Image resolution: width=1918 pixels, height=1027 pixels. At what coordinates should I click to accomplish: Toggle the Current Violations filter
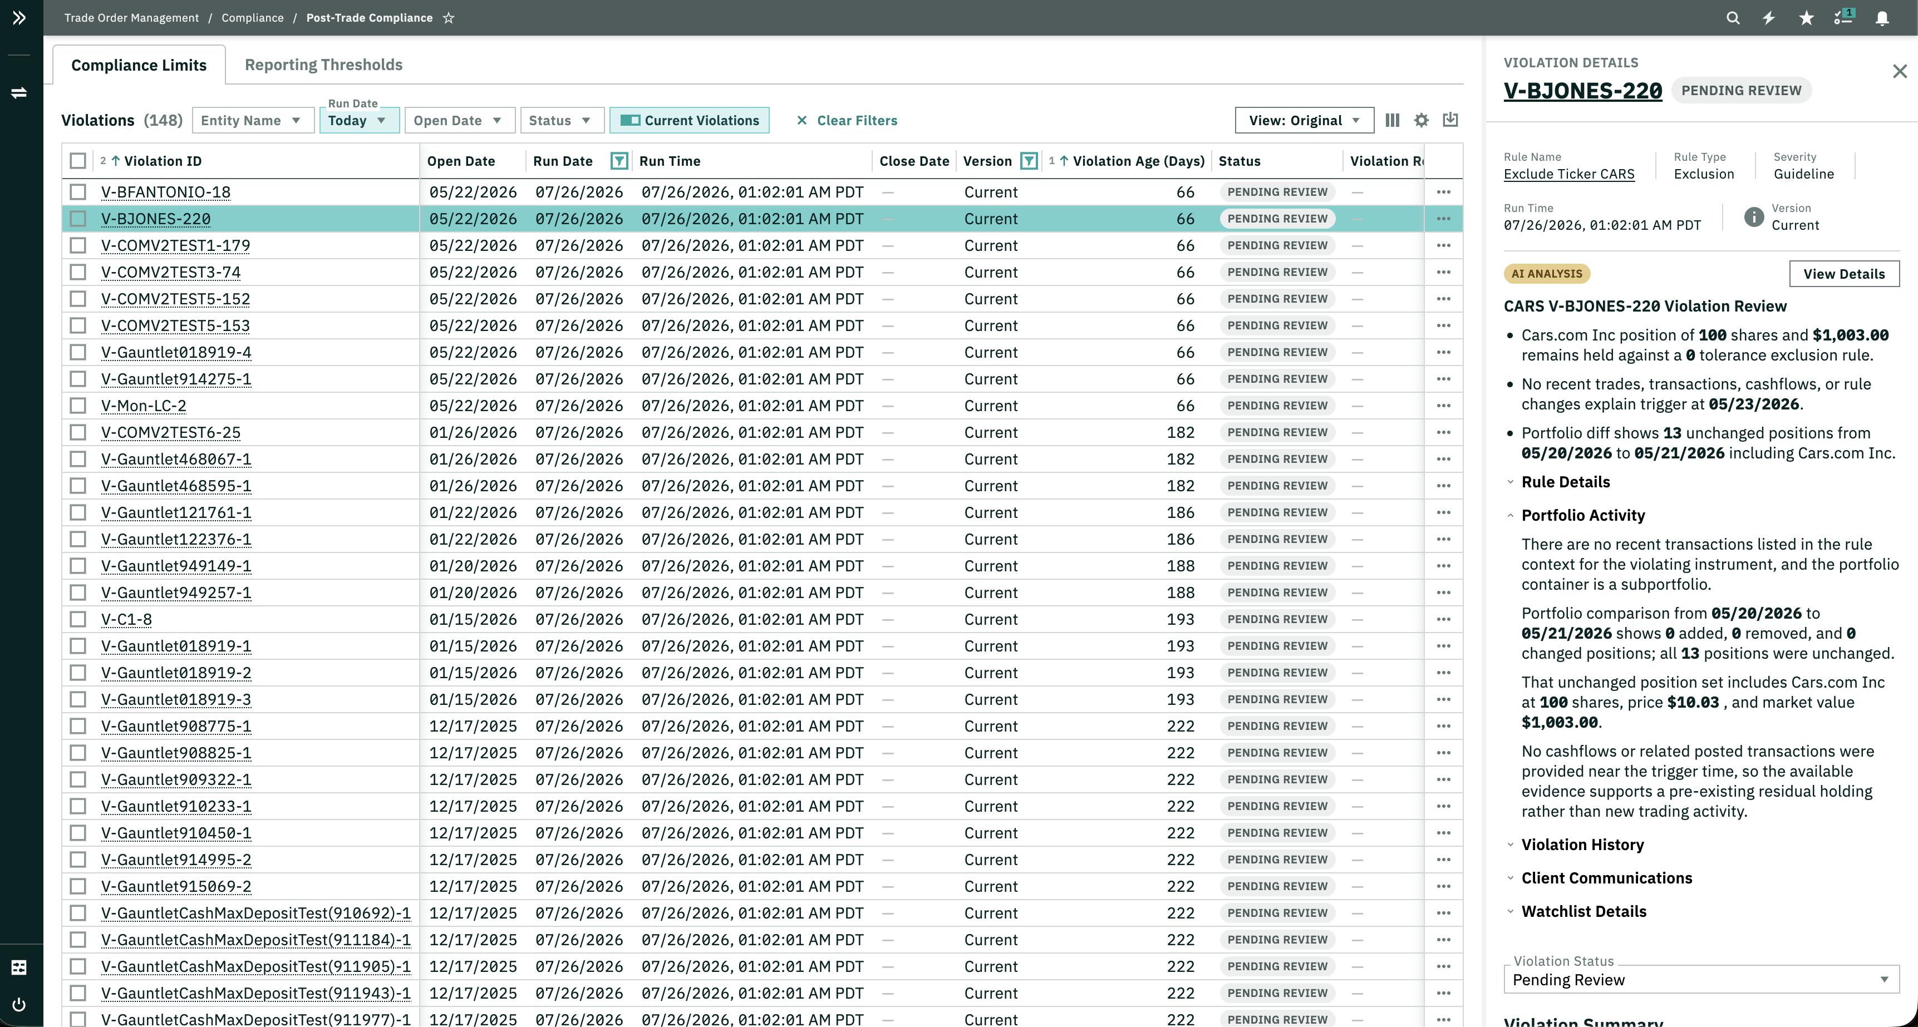[x=690, y=121]
